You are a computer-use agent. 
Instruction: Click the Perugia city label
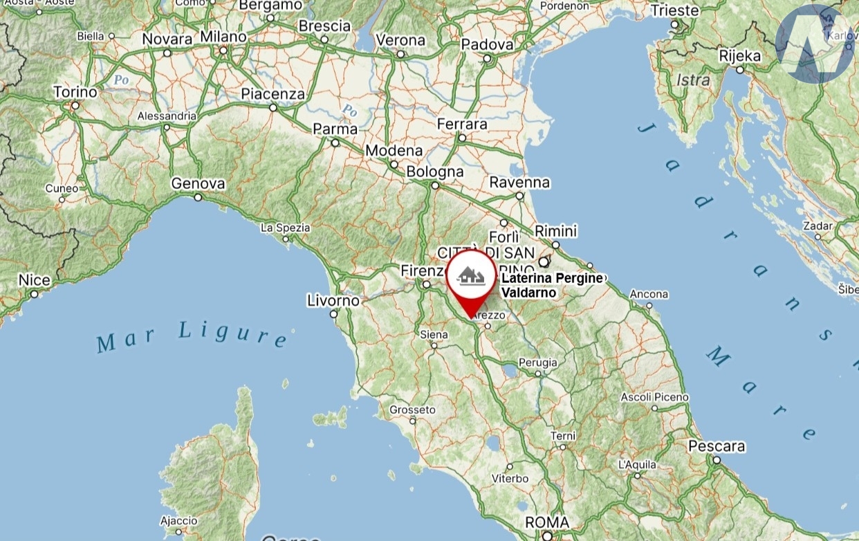pos(538,363)
